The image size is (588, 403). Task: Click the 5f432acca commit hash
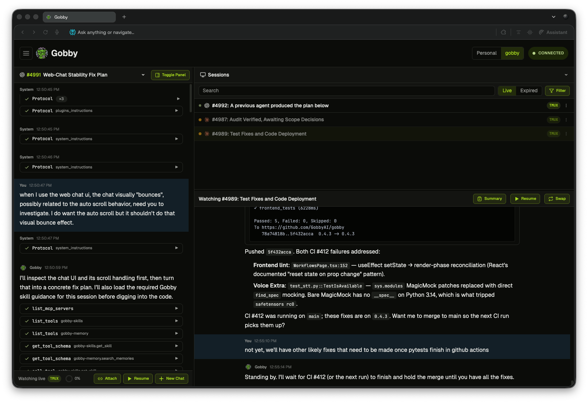pyautogui.click(x=280, y=252)
